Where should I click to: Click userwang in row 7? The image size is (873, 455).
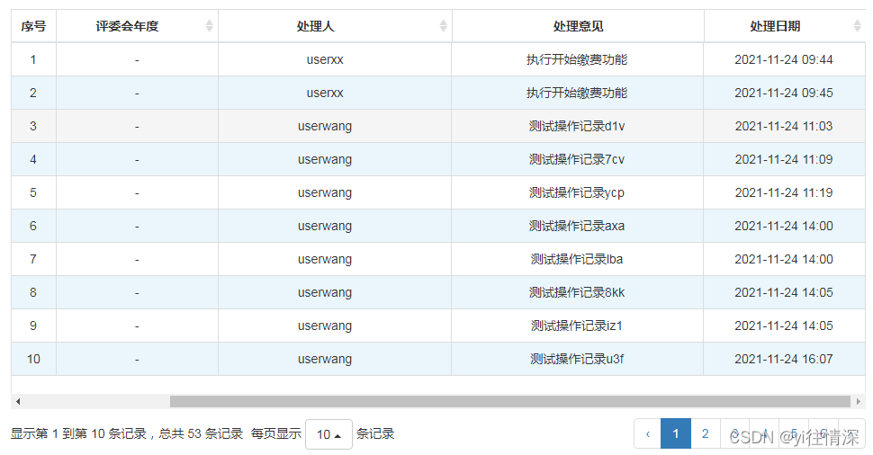pyautogui.click(x=325, y=260)
